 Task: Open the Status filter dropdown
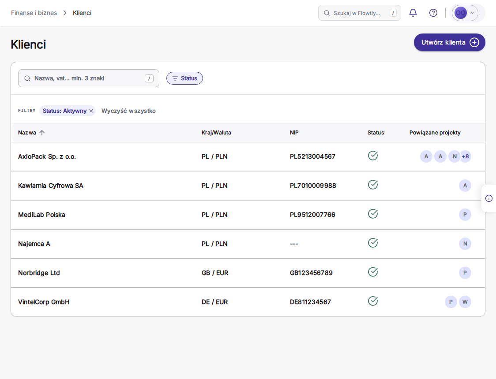pyautogui.click(x=184, y=78)
